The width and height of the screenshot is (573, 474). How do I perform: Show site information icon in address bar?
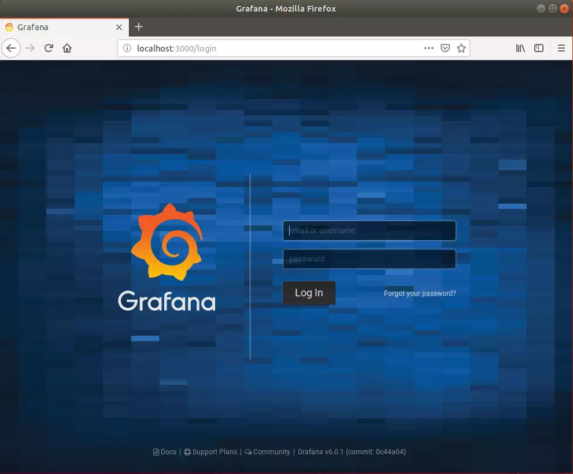pos(127,48)
